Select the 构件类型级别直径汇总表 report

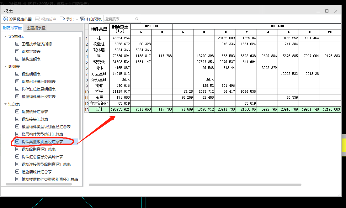tap(42, 142)
